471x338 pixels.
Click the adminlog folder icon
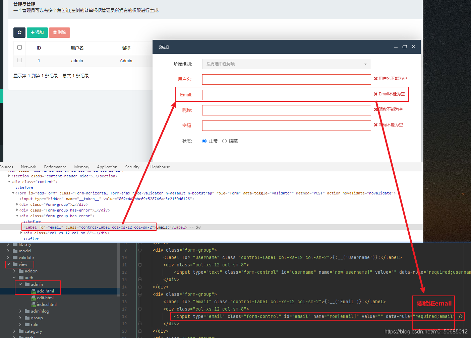27,311
